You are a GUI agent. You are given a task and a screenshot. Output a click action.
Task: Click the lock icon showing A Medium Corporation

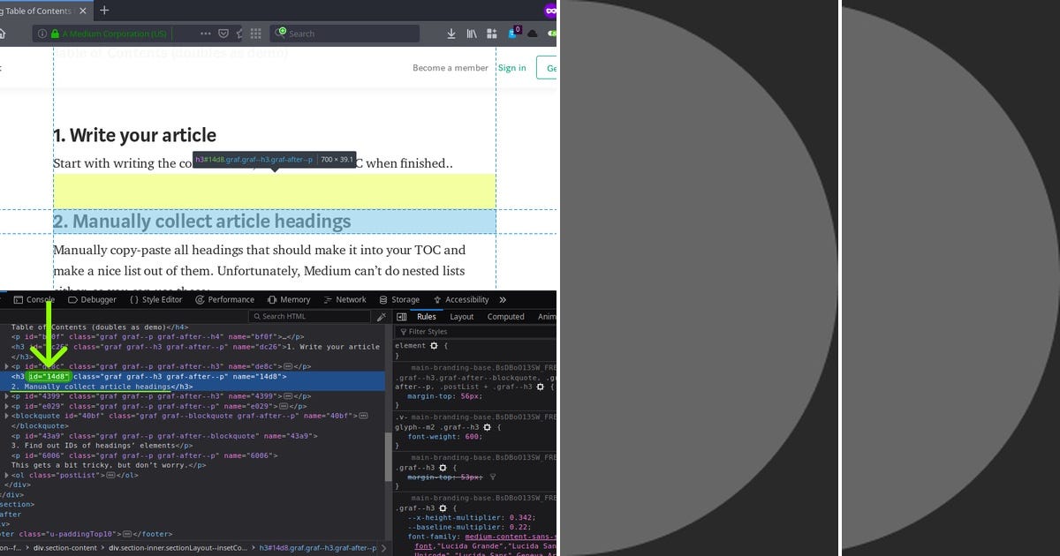pyautogui.click(x=55, y=34)
